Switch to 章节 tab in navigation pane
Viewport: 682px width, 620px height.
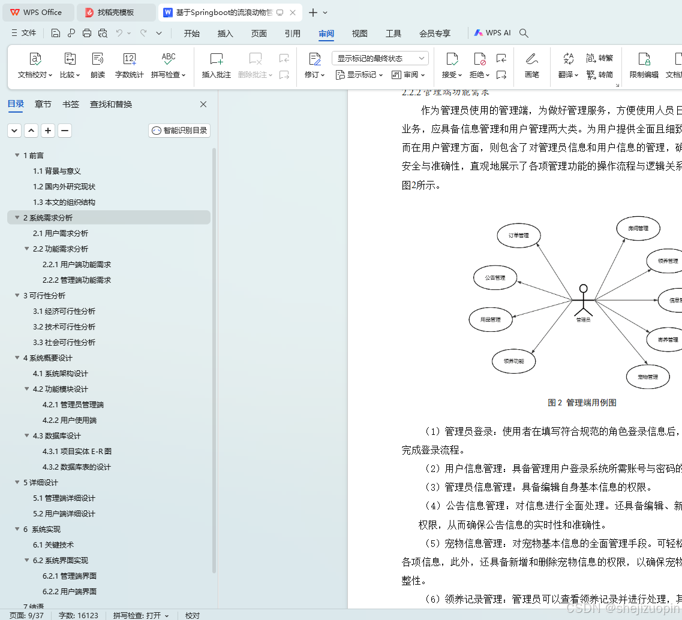43,104
